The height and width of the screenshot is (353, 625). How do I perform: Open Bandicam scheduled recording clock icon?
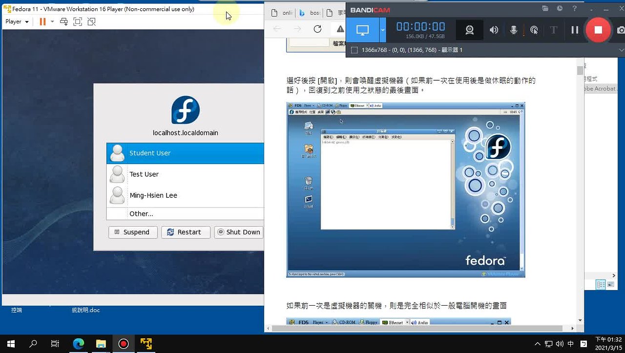coord(560,9)
